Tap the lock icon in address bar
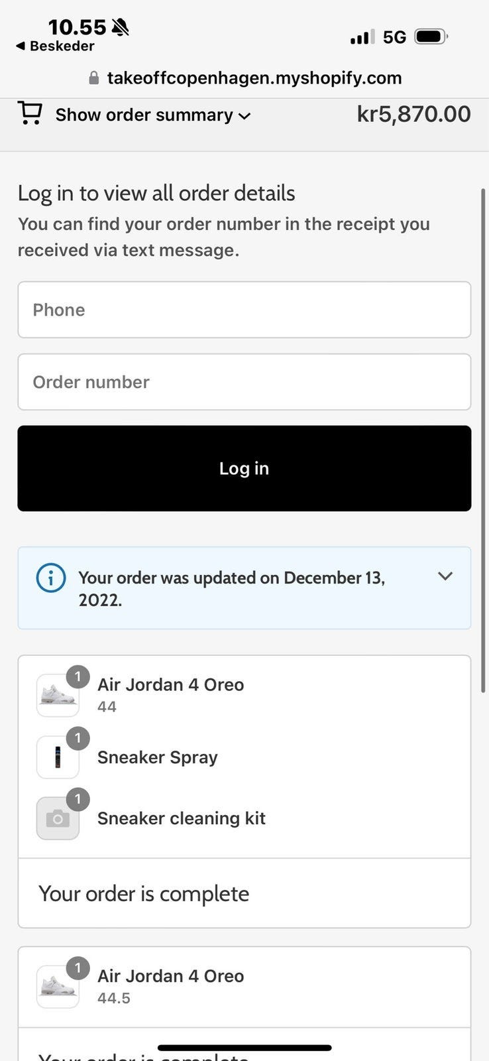The width and height of the screenshot is (489, 1061). [94, 78]
